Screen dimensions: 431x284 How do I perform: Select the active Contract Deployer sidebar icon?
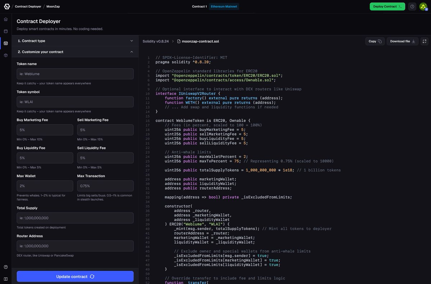click(6, 43)
